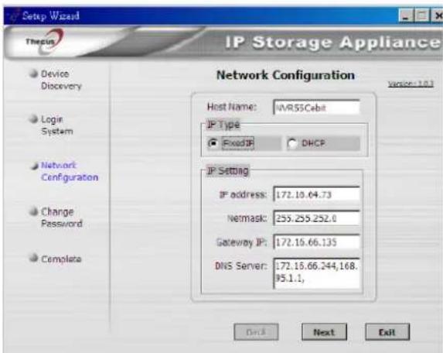This screenshot has width=443, height=353.
Task: Select the Fixed IP radio button
Action: click(213, 143)
